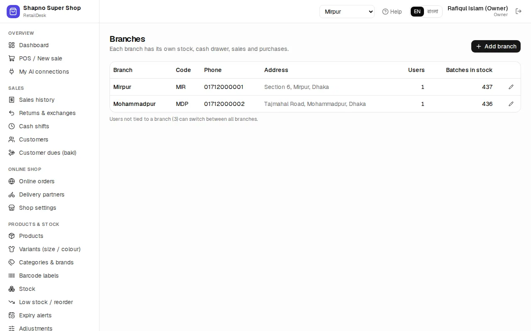The height and width of the screenshot is (331, 531).
Task: Open Help via the question mark icon
Action: pyautogui.click(x=385, y=12)
